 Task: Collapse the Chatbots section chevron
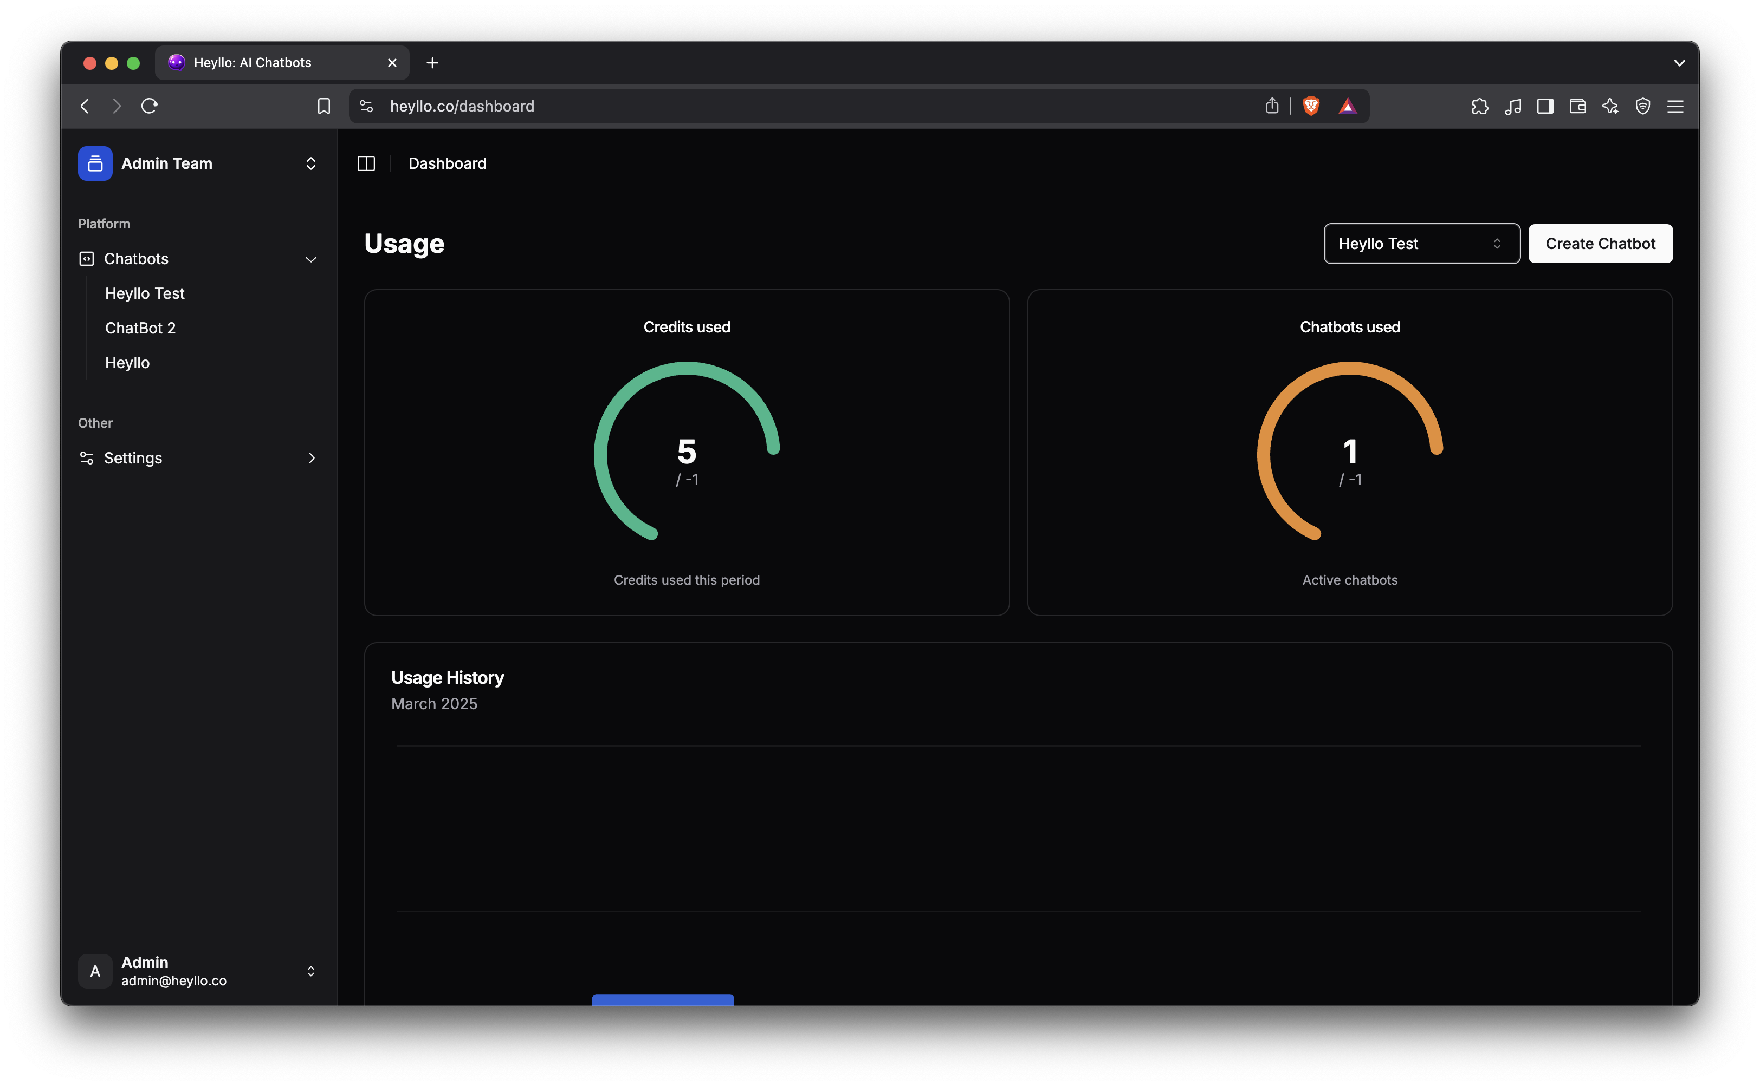click(312, 259)
